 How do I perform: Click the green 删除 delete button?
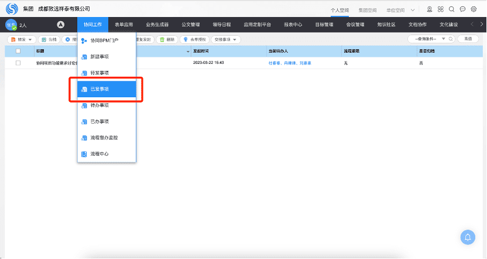[x=167, y=39]
